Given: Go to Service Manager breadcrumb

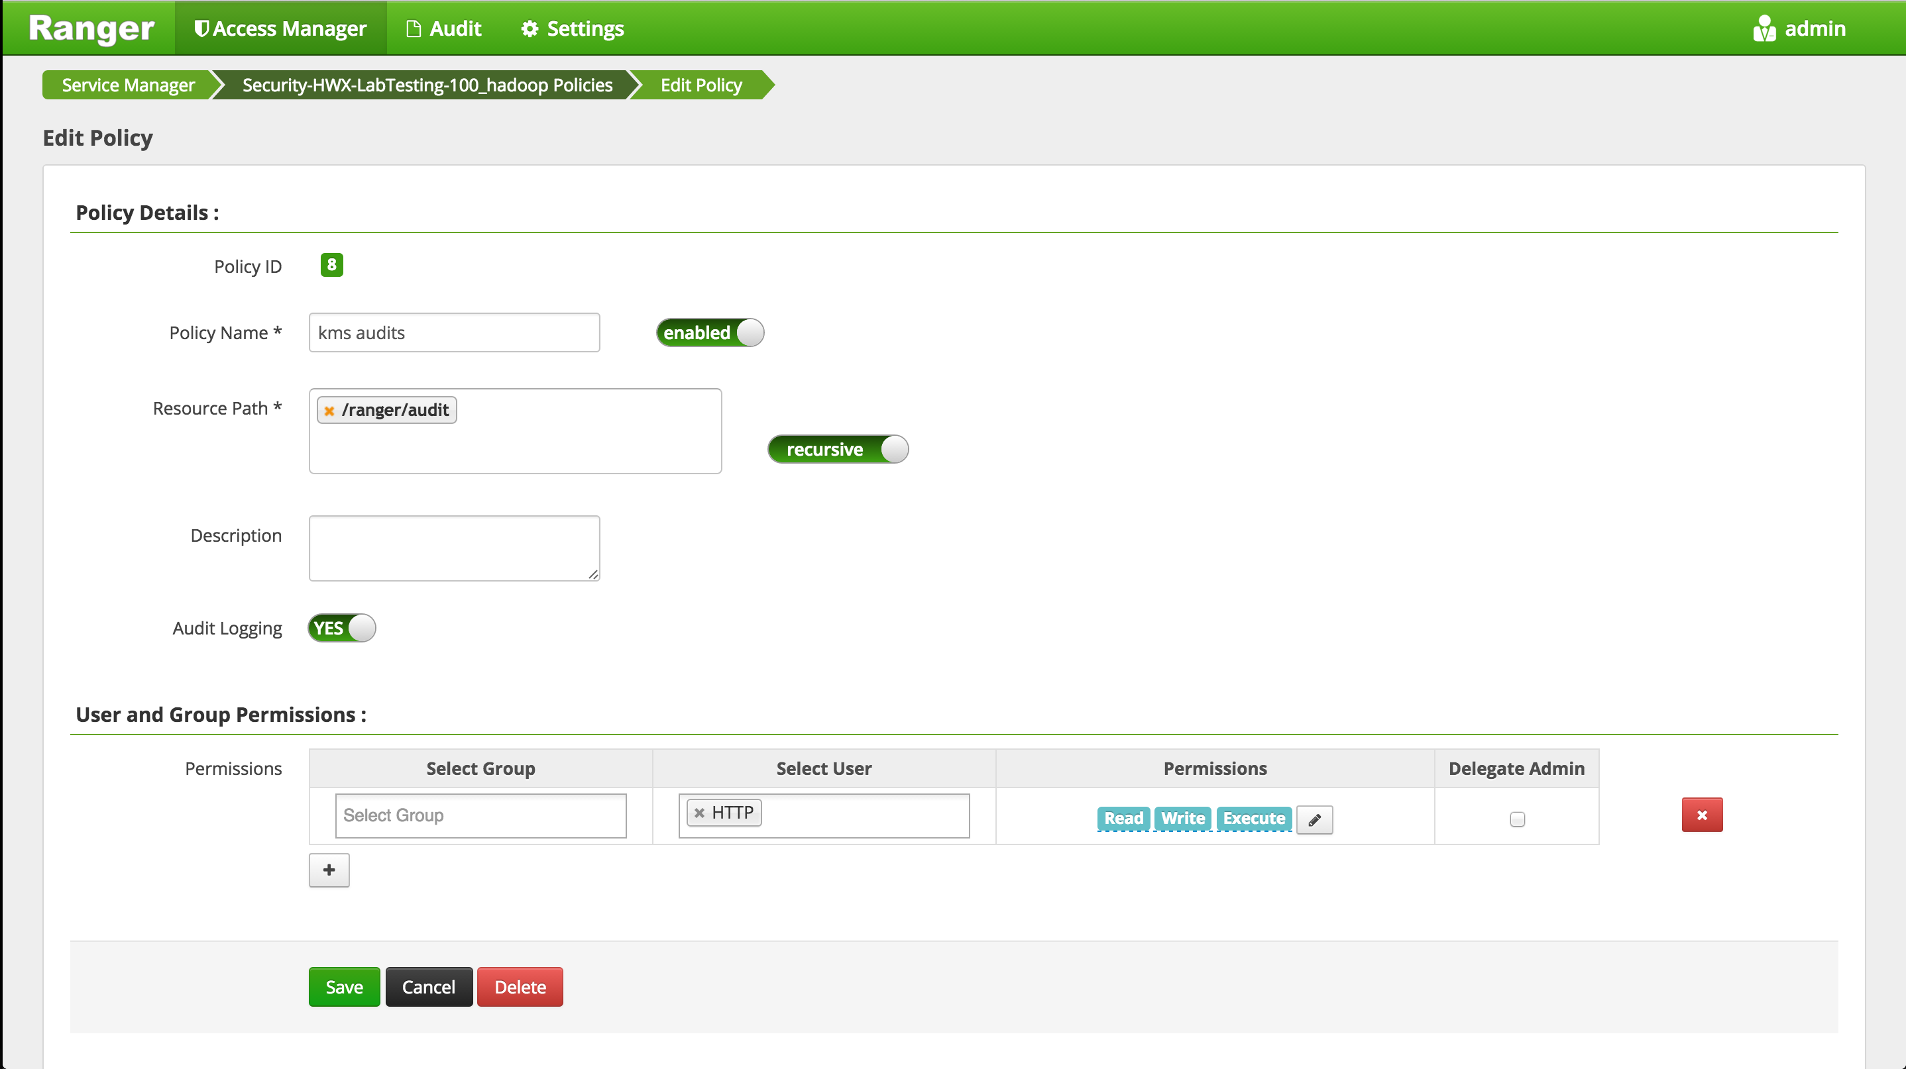Looking at the screenshot, I should click(128, 85).
